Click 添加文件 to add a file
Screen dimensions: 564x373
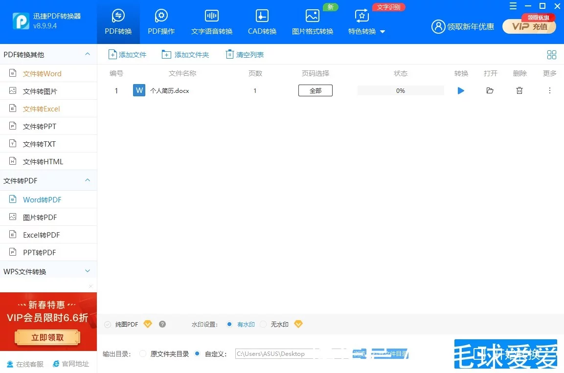coord(127,55)
